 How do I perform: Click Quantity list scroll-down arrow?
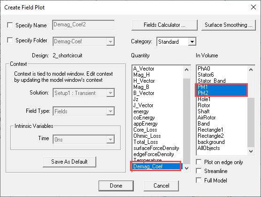click(x=186, y=168)
